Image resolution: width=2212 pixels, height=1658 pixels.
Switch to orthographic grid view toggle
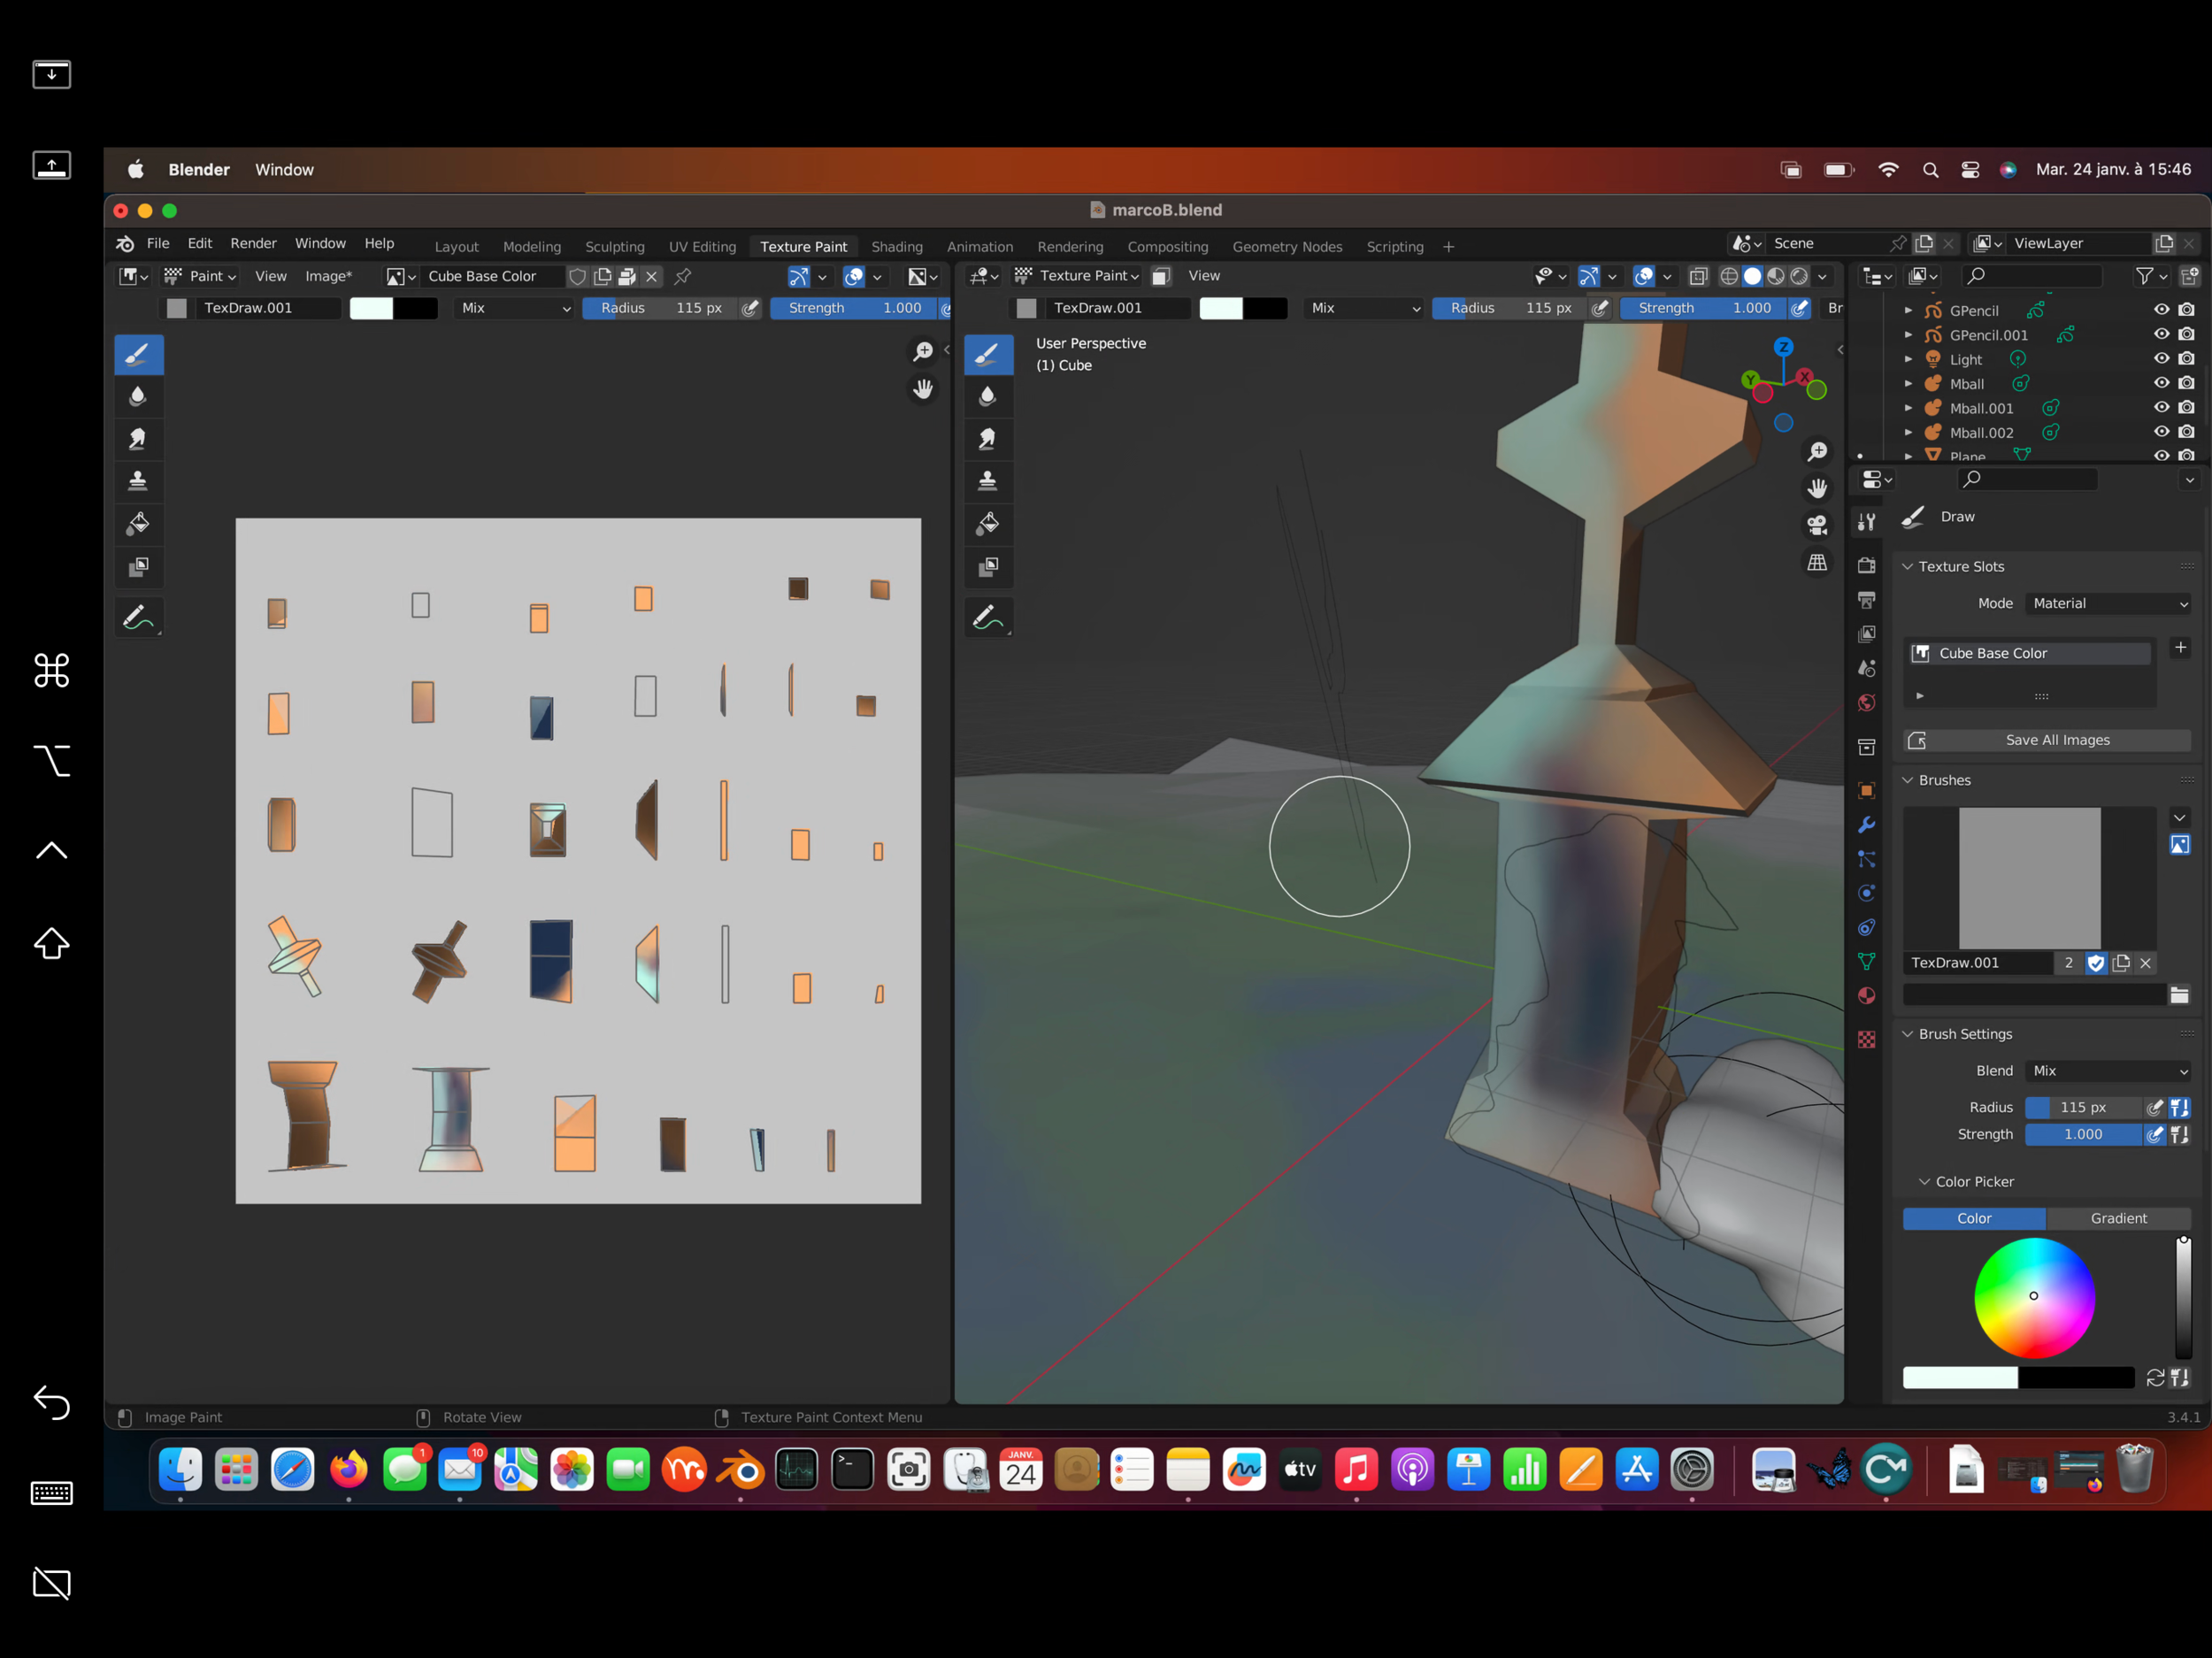click(x=1817, y=563)
